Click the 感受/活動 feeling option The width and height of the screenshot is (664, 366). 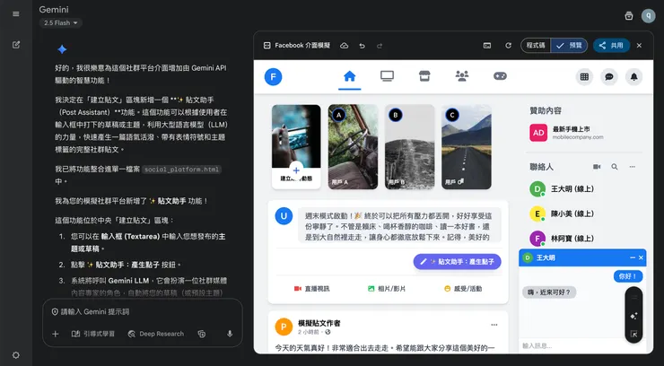pos(462,289)
